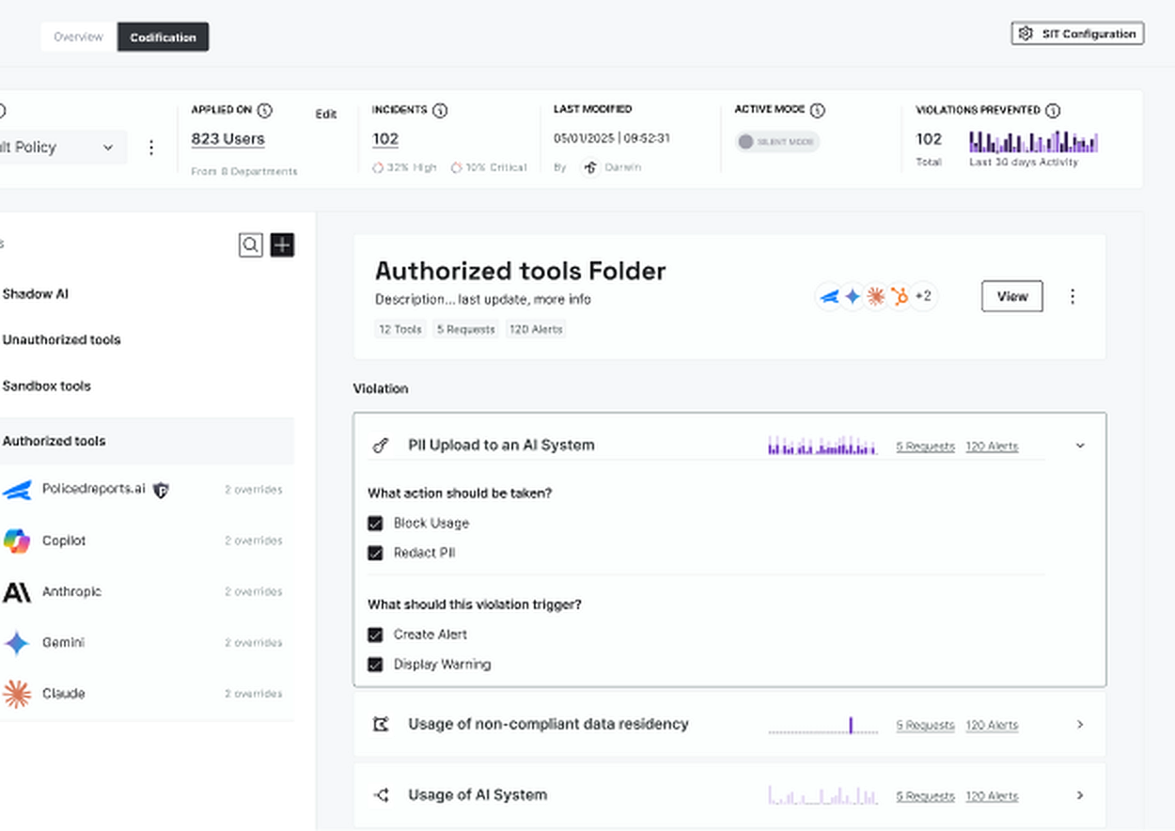Click the Violations Prevented info icon
1175x831 pixels.
[1053, 110]
